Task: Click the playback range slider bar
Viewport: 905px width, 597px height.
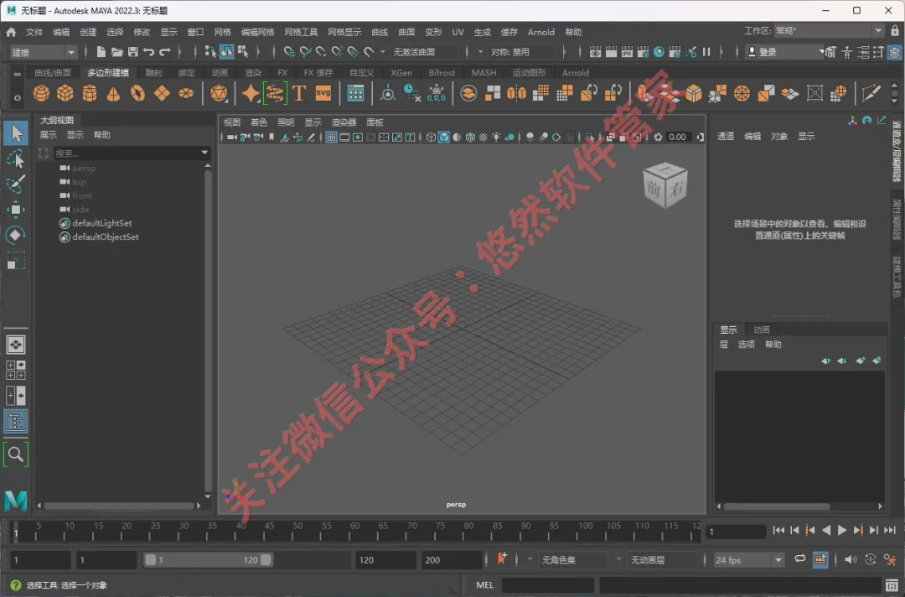Action: [209, 560]
